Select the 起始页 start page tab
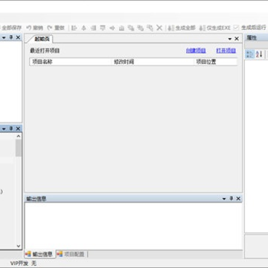Viewport: 268px width, 268px height. coord(42,39)
